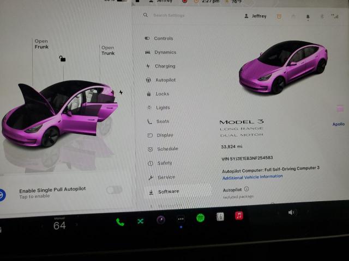Click the Autopilot info circle icon
This screenshot has height=261, width=349.
pyautogui.click(x=246, y=189)
